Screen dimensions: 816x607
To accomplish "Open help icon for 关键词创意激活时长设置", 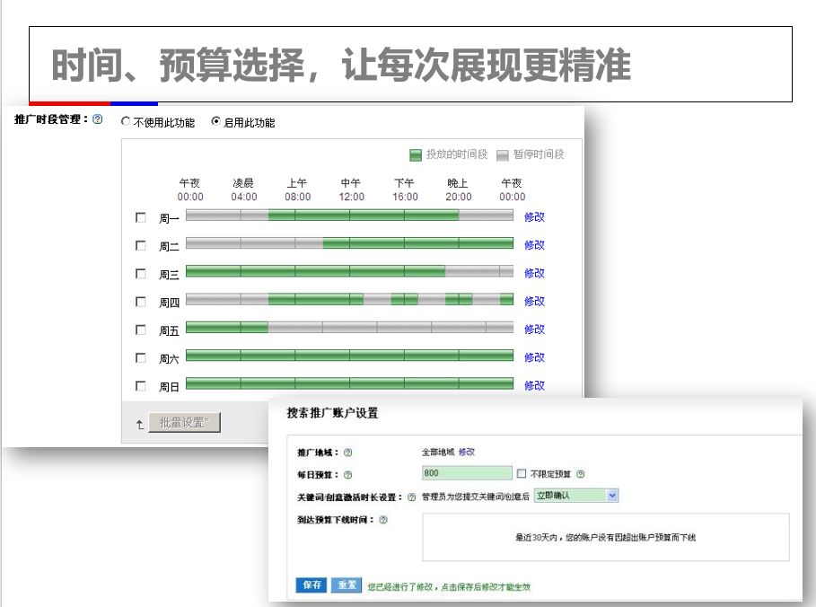I will click(x=412, y=497).
